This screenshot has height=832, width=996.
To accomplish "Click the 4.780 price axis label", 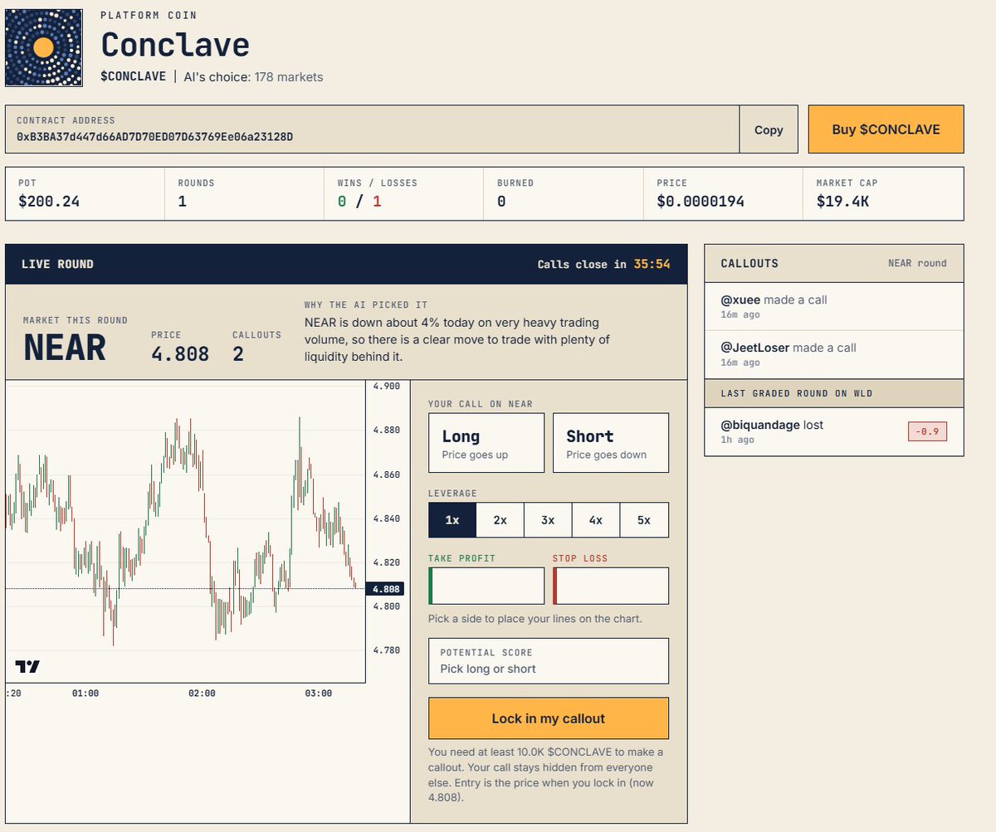I will [x=387, y=650].
